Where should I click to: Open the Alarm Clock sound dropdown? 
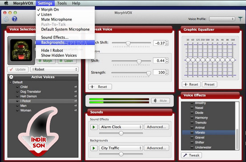click(121, 127)
